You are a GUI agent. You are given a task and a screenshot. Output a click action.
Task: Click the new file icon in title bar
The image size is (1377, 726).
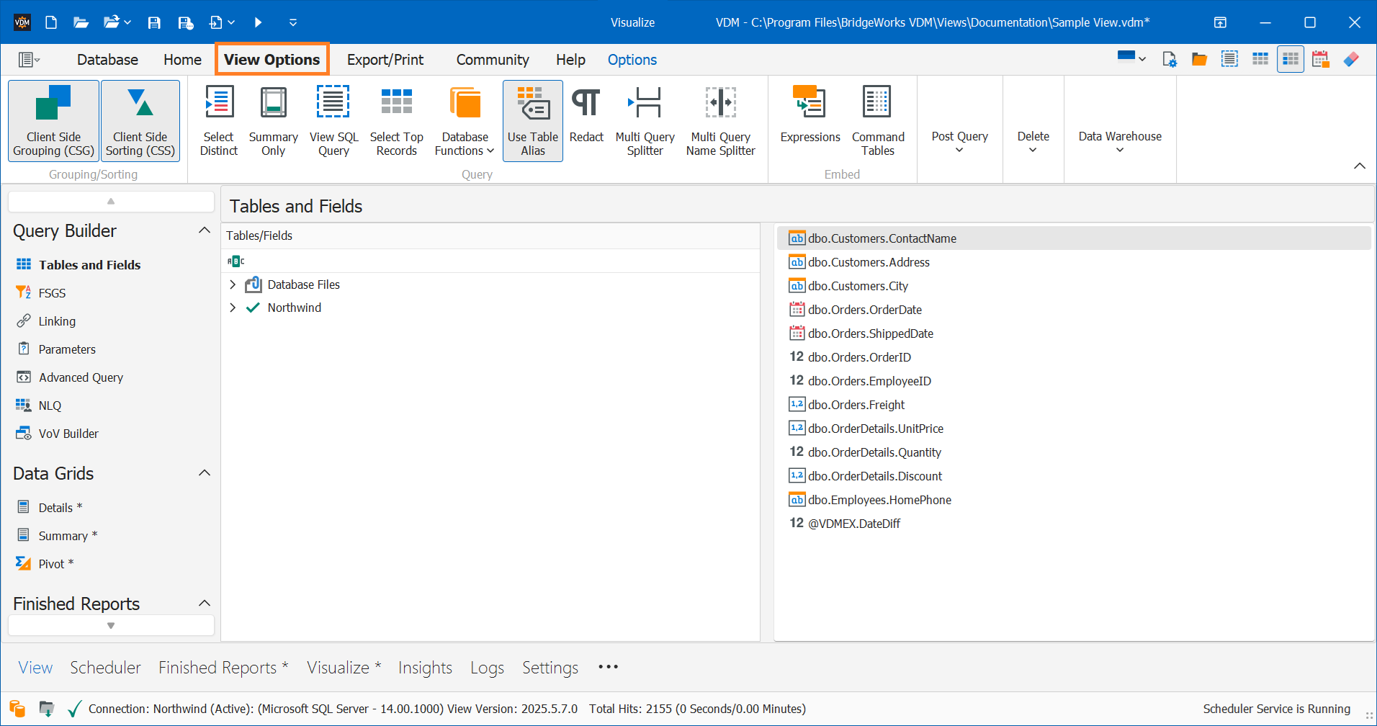51,22
